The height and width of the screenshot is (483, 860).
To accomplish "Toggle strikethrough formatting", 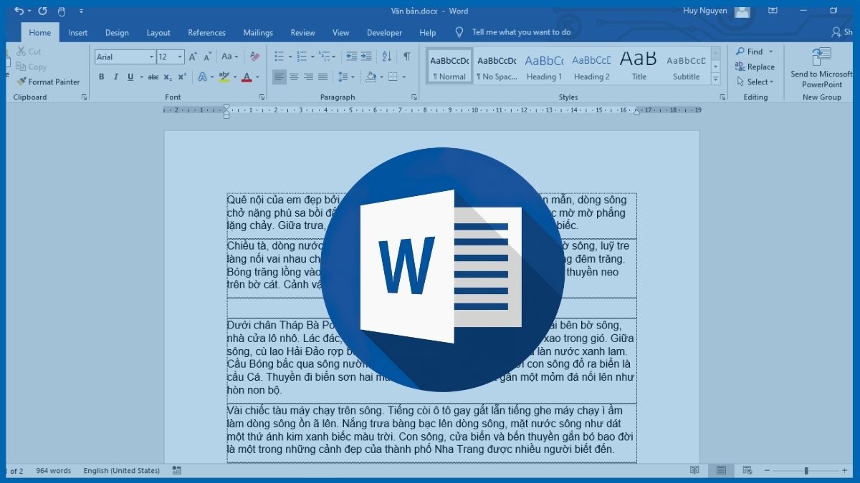I will tap(153, 77).
